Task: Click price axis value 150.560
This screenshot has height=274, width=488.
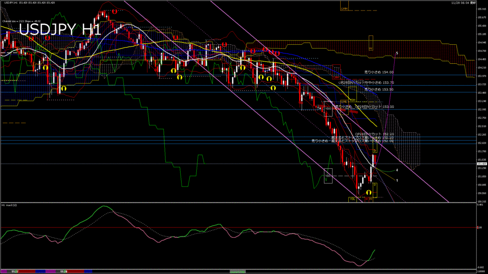Action: tap(481, 193)
